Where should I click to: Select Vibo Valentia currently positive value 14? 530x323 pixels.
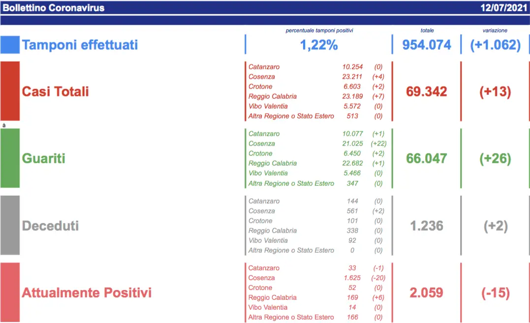click(x=352, y=307)
